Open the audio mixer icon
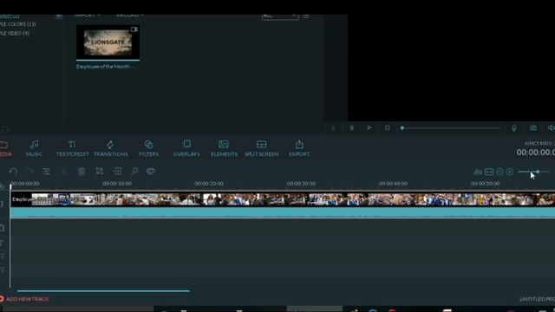This screenshot has width=555, height=312. 478,172
